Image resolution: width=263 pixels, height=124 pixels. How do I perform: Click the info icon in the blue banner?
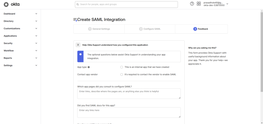click(x=80, y=54)
